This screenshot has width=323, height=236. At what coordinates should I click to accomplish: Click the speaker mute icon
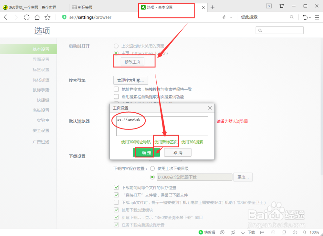(295, 232)
